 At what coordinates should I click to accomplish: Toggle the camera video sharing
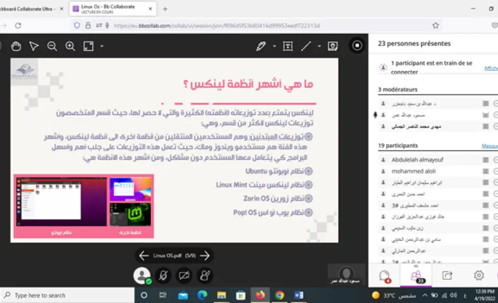[184, 275]
